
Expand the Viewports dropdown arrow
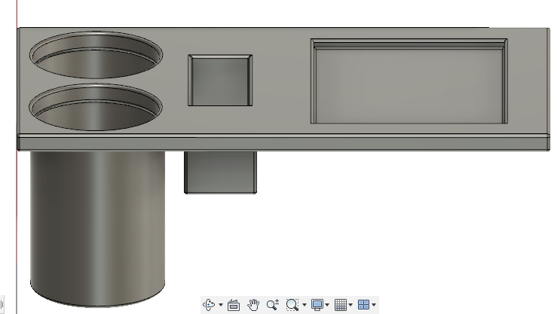pos(374,305)
